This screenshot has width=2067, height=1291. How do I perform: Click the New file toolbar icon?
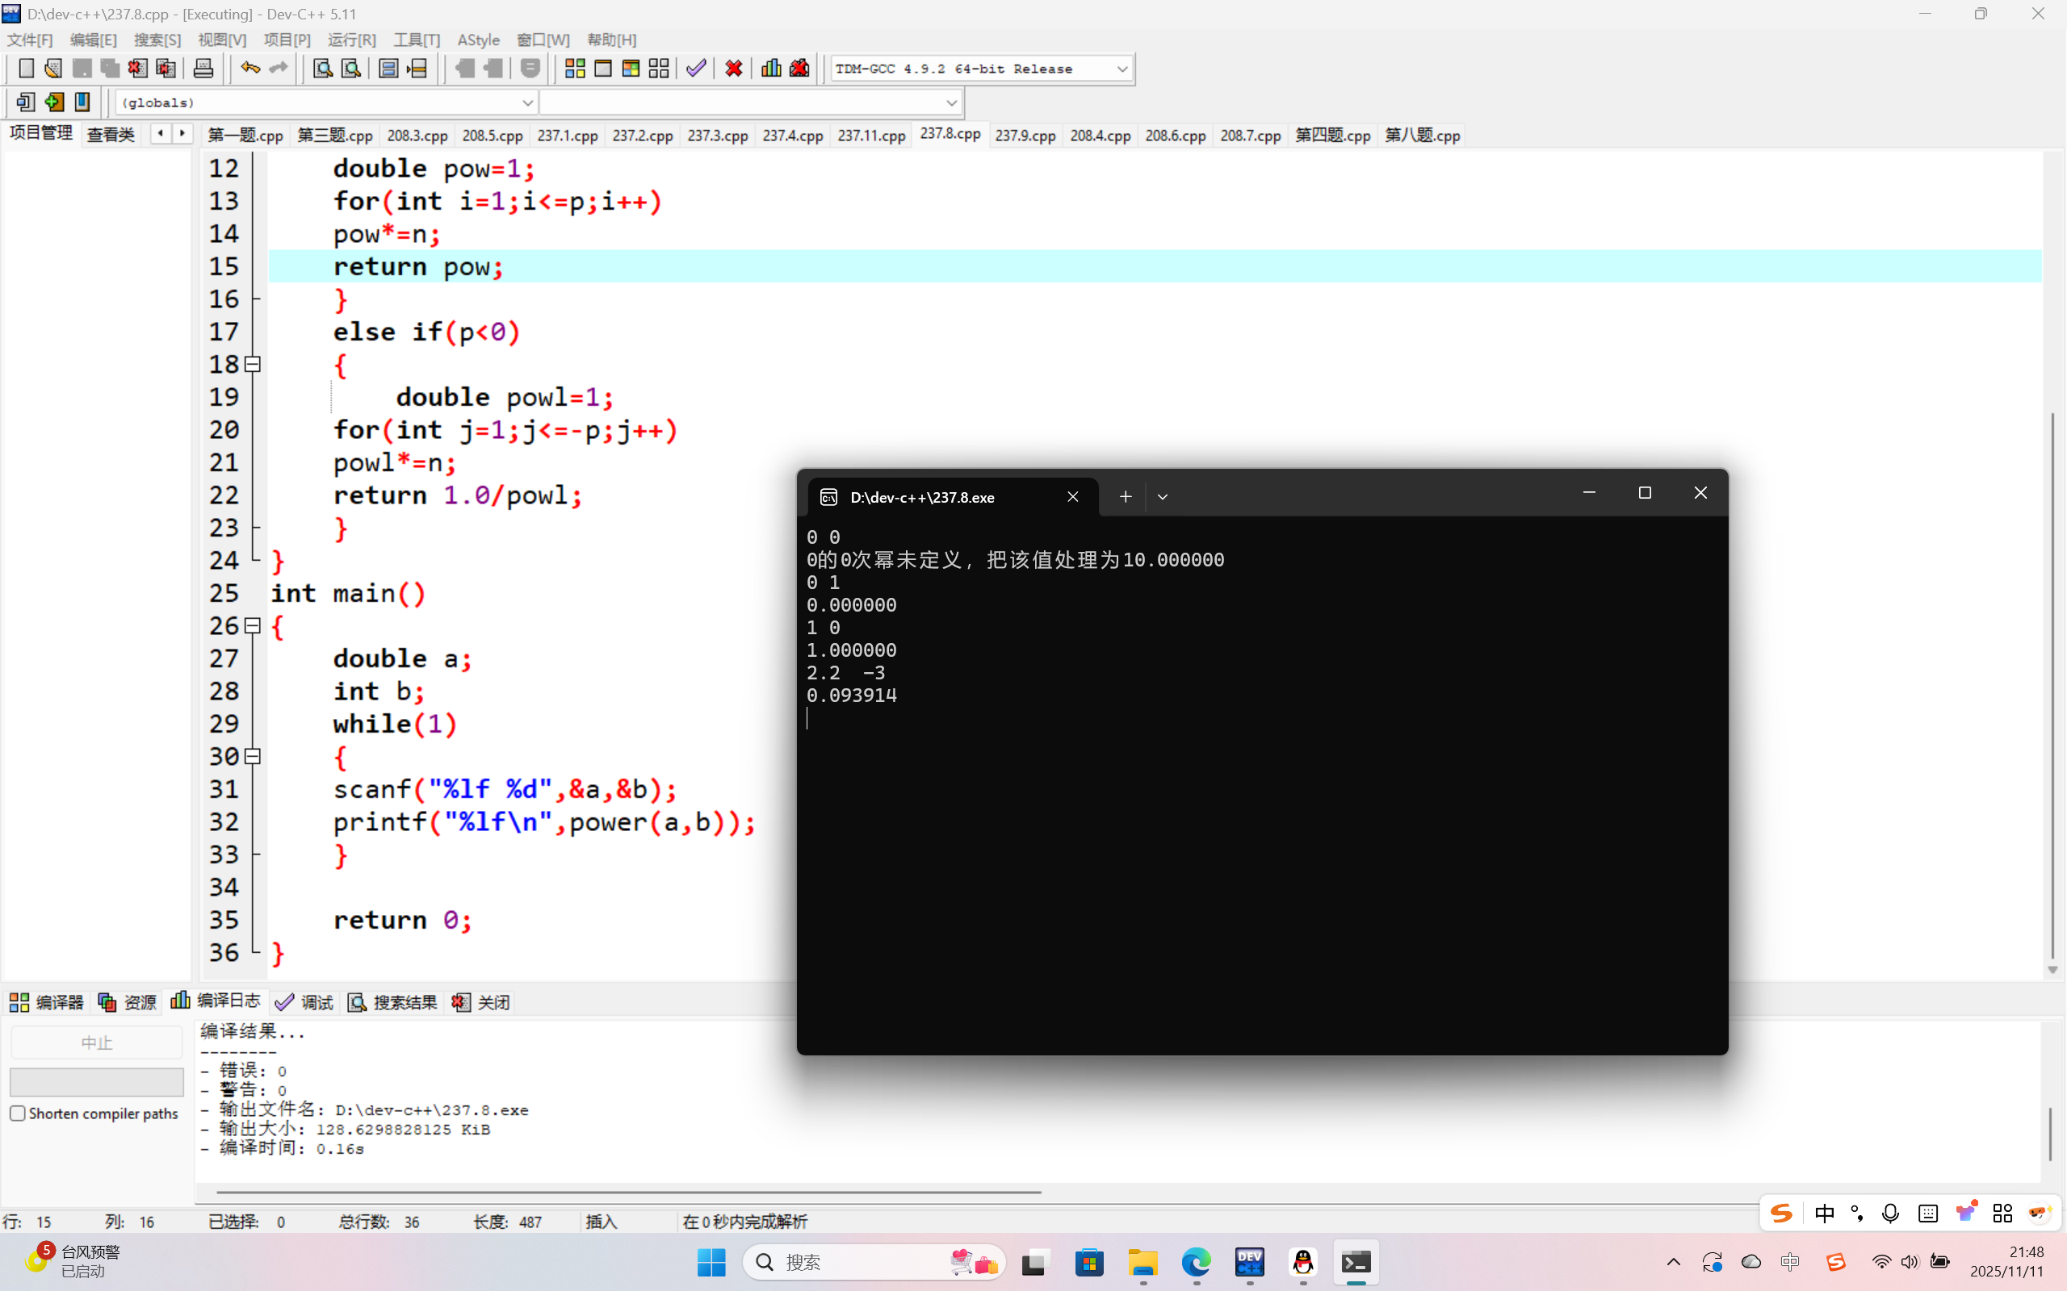click(26, 69)
